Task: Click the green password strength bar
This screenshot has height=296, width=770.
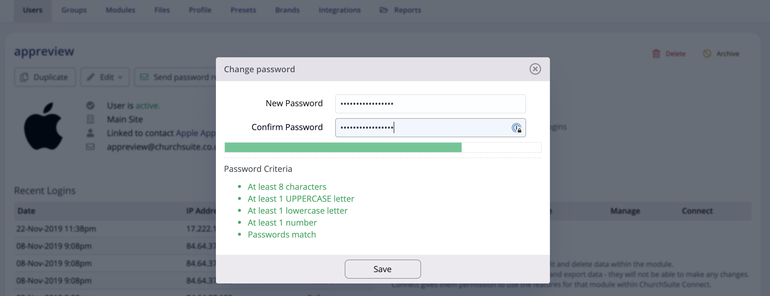Action: (343, 147)
